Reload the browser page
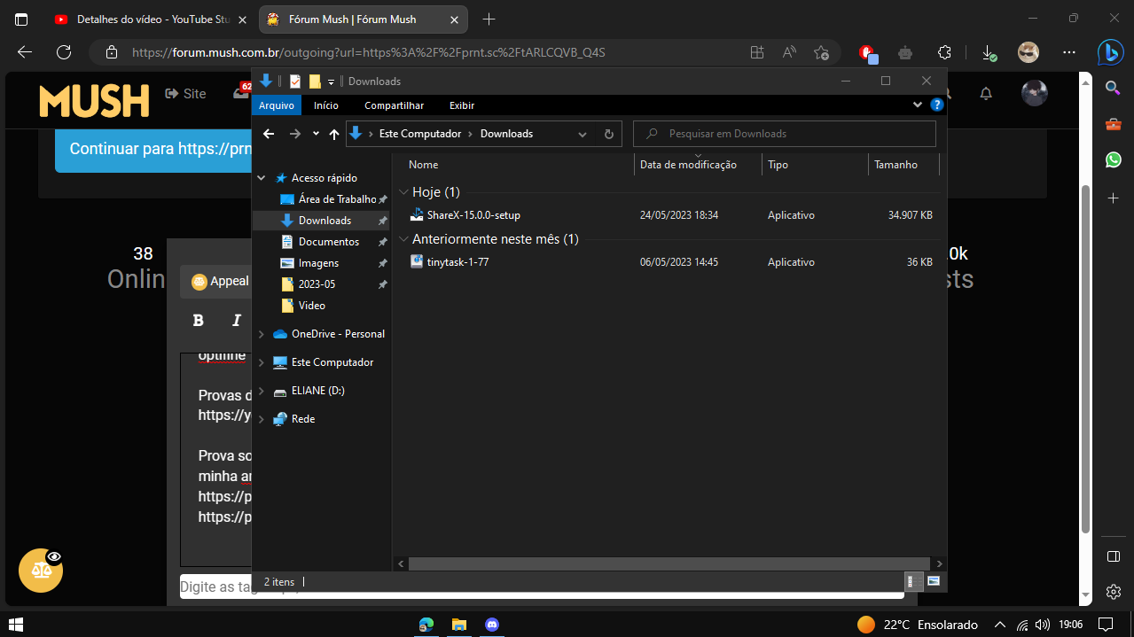 pos(64,52)
